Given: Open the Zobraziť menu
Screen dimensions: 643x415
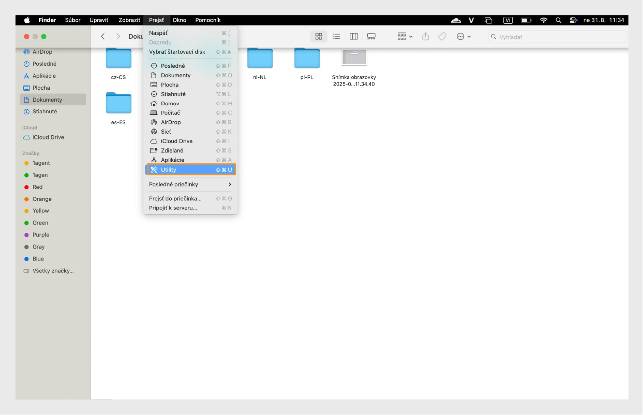Looking at the screenshot, I should pos(129,20).
